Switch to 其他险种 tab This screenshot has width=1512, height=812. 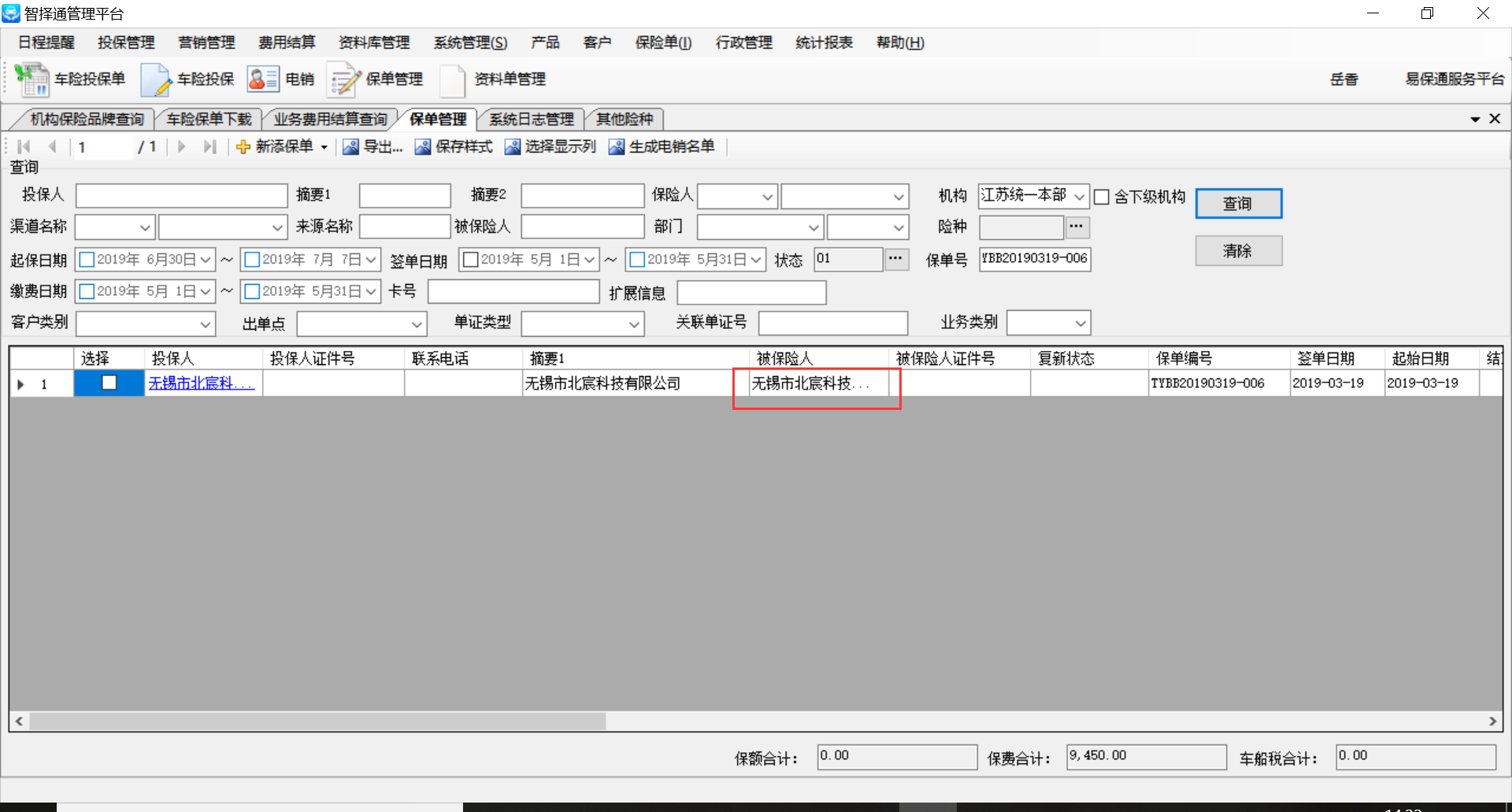pos(624,120)
